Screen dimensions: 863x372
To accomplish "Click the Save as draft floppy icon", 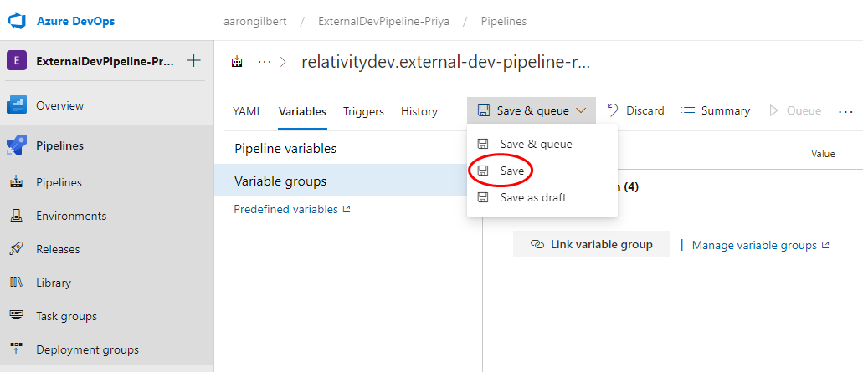I will click(x=483, y=198).
